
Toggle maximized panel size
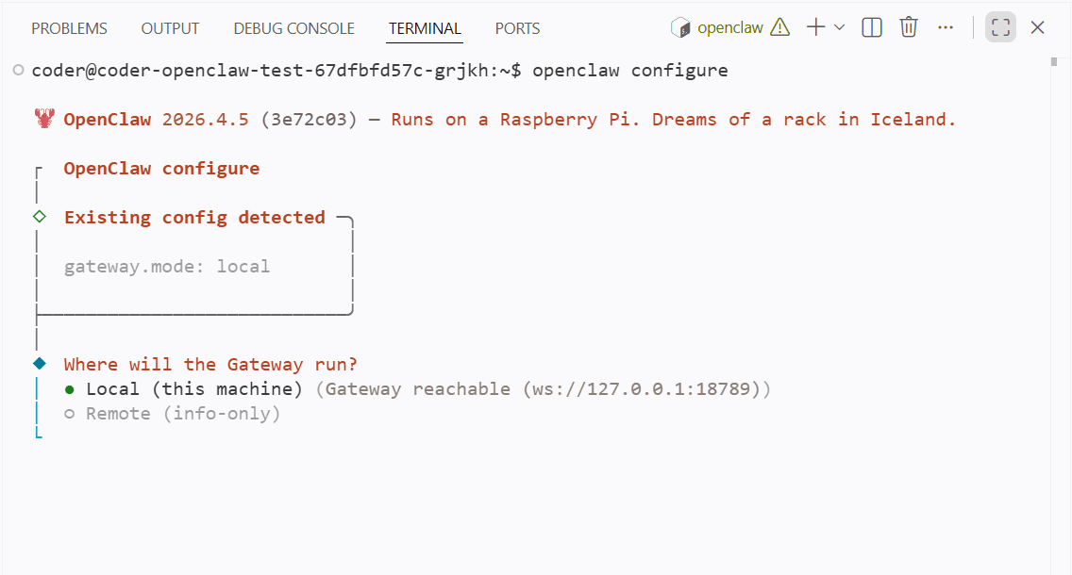coord(1000,27)
